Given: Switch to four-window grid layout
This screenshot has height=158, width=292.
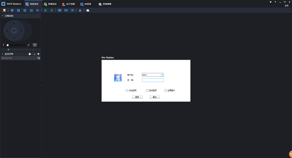Looking at the screenshot, I should click(x=18, y=10).
